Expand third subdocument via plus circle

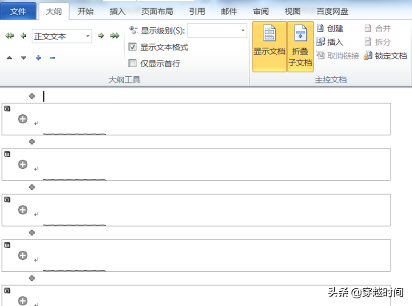tap(22, 210)
